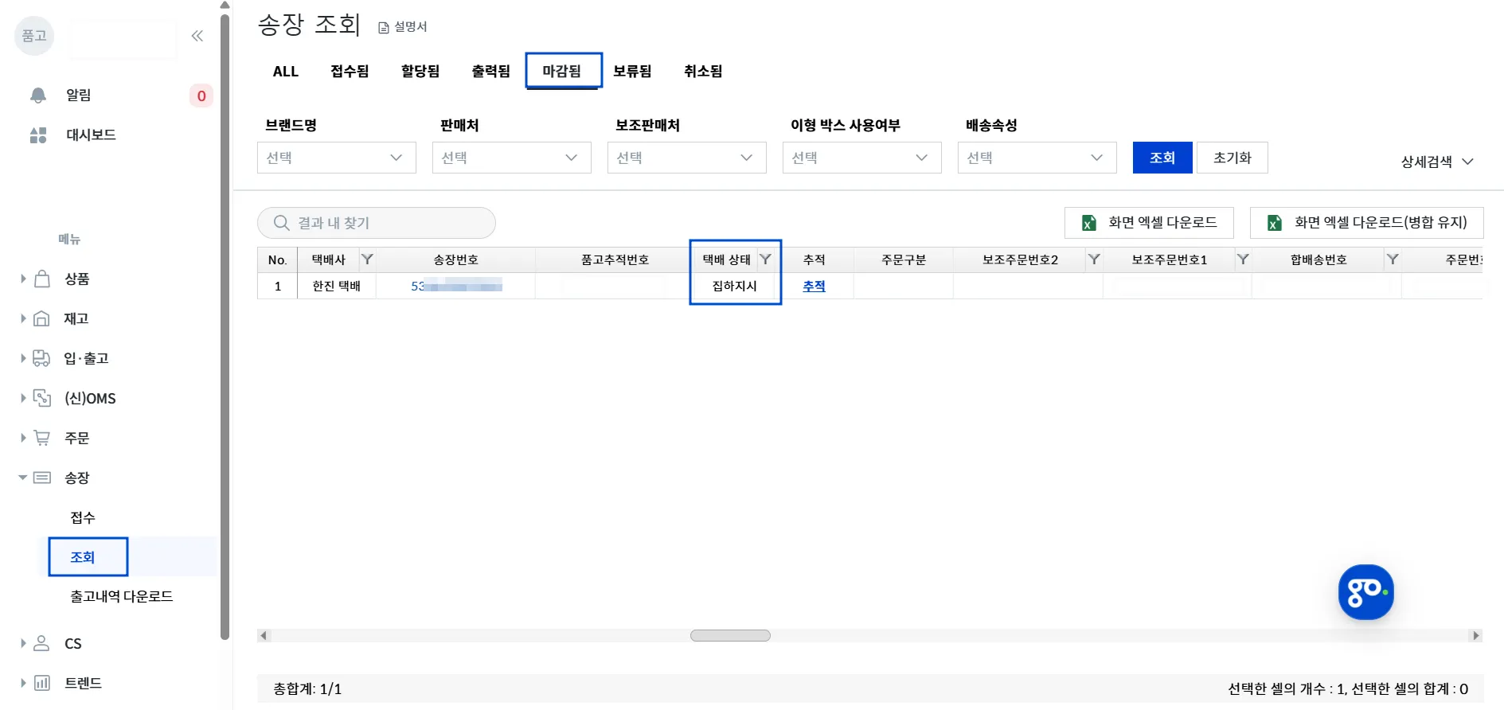Expand the 상품 menu arrow
Image resolution: width=1504 pixels, height=710 pixels.
[23, 279]
